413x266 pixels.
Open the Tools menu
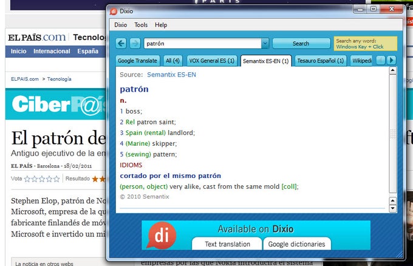coord(141,25)
